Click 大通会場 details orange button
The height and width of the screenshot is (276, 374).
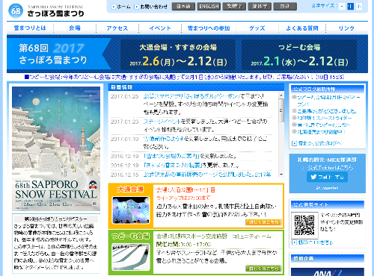pos(263,222)
